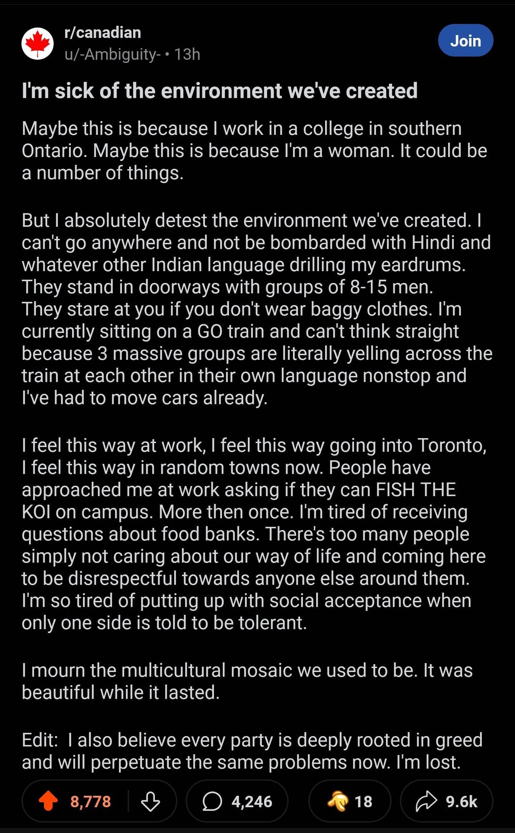Click the award icon beside 18
This screenshot has width=515, height=833.
[x=337, y=801]
